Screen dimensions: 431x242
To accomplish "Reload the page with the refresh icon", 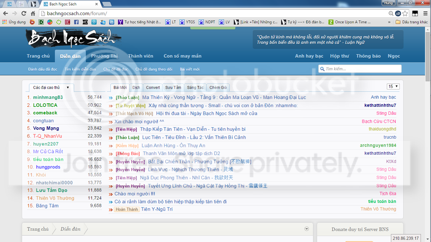I will tap(24, 13).
